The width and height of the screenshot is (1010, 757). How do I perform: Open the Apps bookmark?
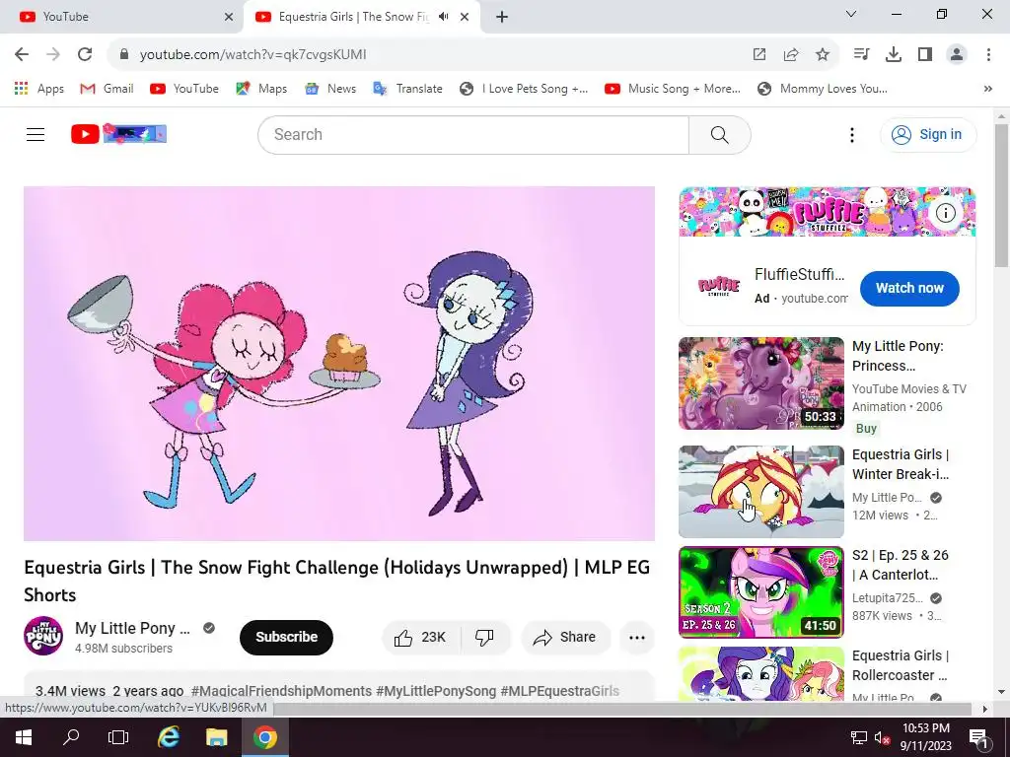[x=39, y=89]
